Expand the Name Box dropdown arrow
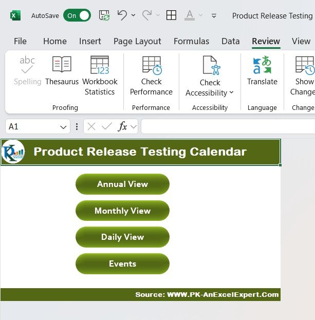 pyautogui.click(x=63, y=127)
